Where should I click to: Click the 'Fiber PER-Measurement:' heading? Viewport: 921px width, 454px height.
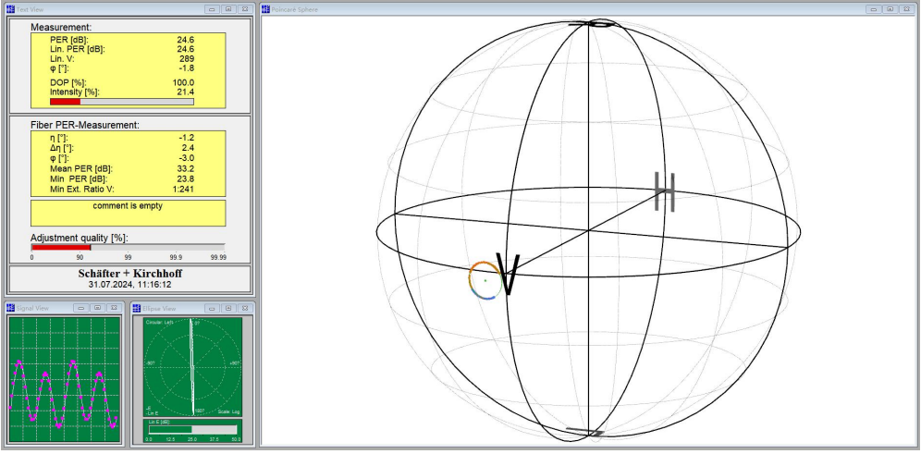(x=84, y=125)
